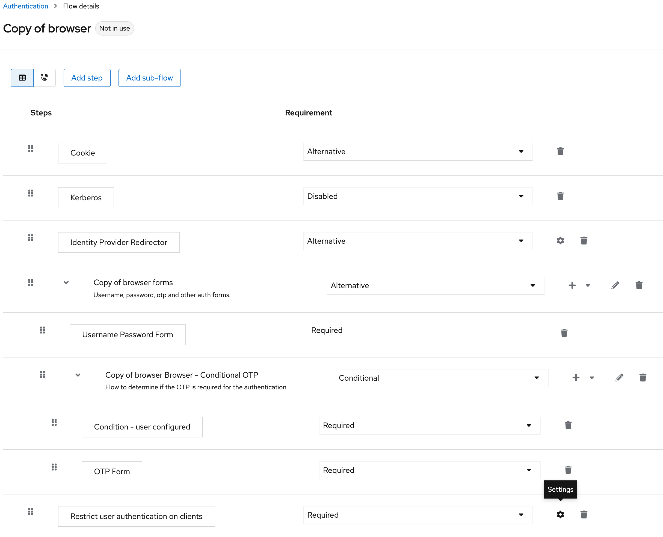Open Cookie requirement dropdown
The image size is (663, 537).
(x=417, y=151)
